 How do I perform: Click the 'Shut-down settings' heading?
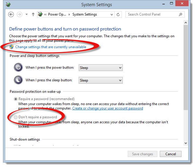[25, 139]
